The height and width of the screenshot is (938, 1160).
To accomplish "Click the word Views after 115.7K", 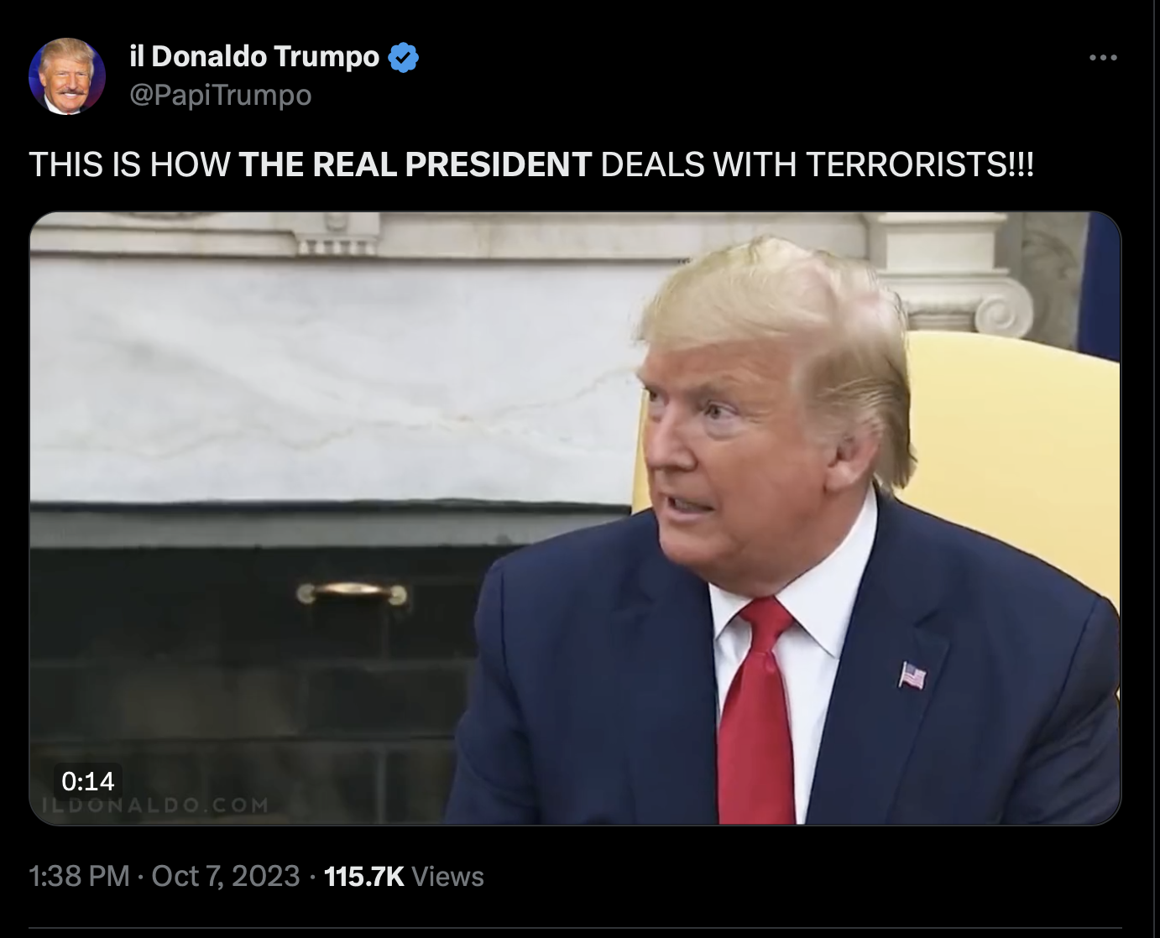I will tap(448, 876).
